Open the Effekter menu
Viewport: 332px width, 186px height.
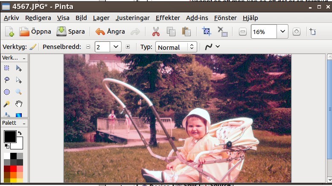168,18
